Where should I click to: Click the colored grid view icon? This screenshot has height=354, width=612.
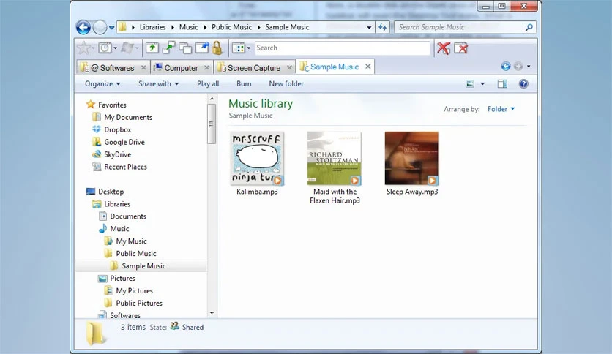click(x=239, y=48)
